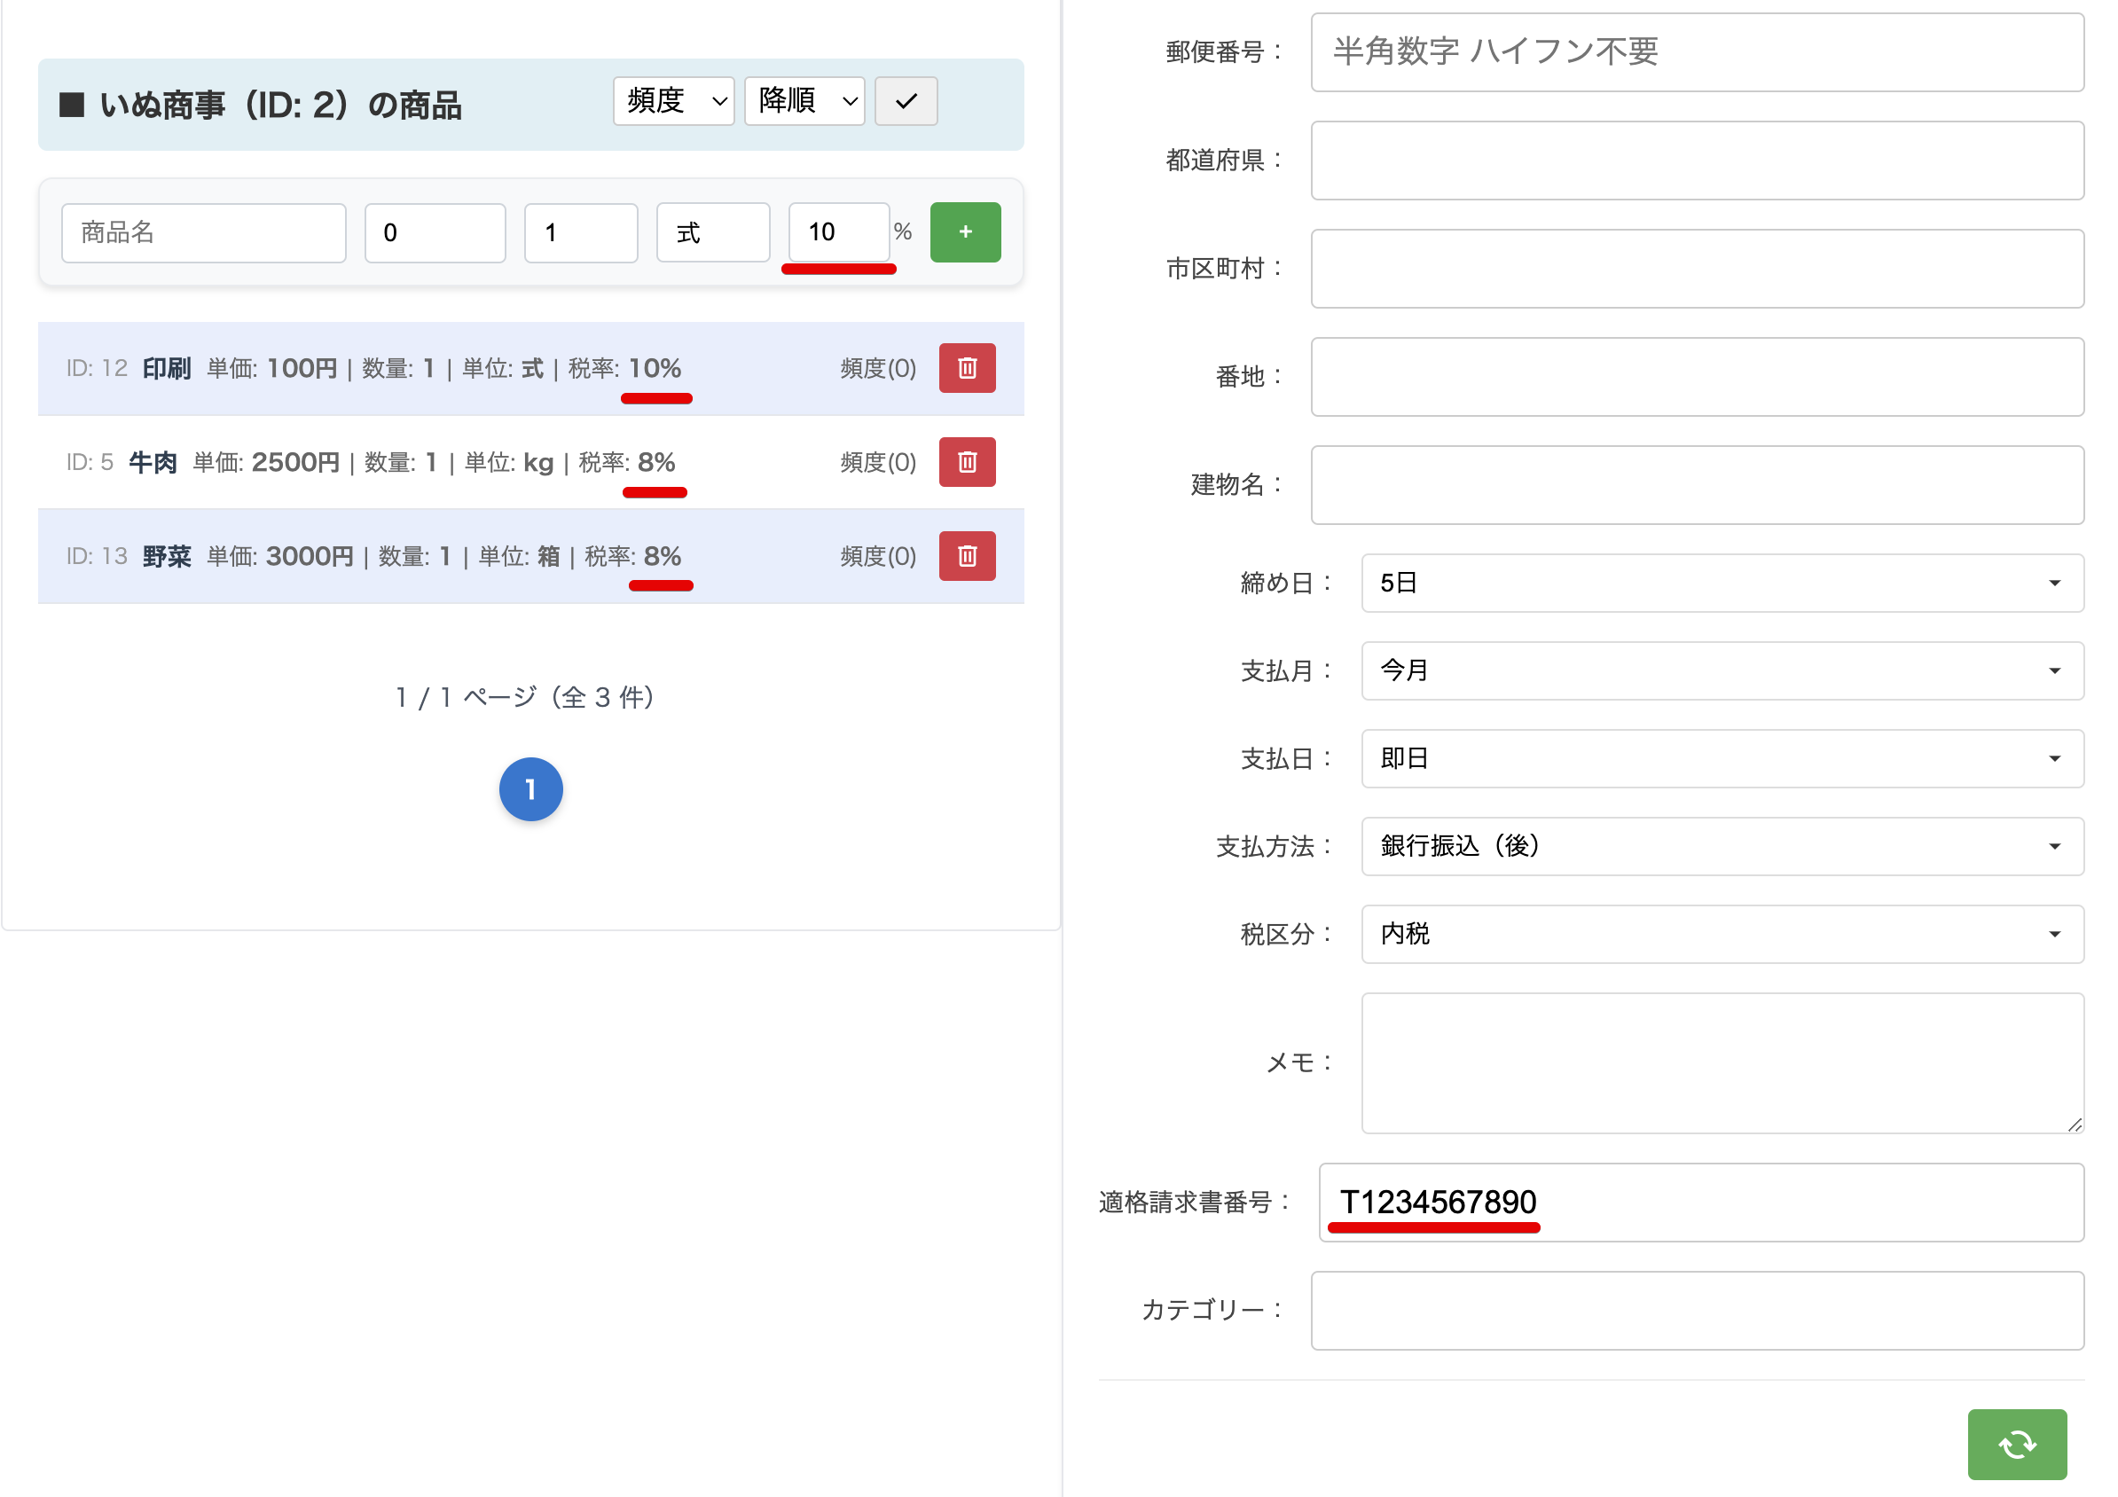The width and height of the screenshot is (2118, 1497).
Task: Focus the 商品名 input field
Action: click(204, 233)
